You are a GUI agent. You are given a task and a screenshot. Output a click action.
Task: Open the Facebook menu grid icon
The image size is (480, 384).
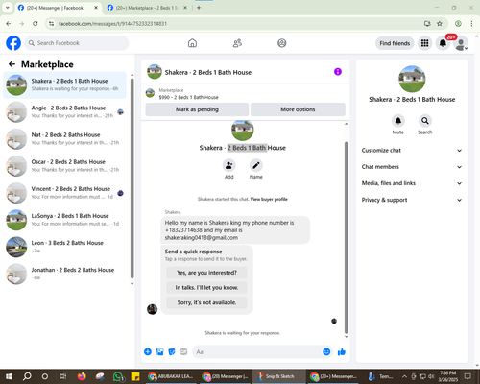pyautogui.click(x=424, y=43)
